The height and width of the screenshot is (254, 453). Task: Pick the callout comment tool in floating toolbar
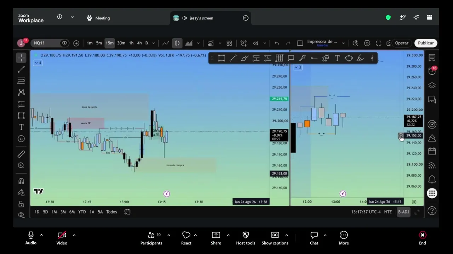[291, 58]
